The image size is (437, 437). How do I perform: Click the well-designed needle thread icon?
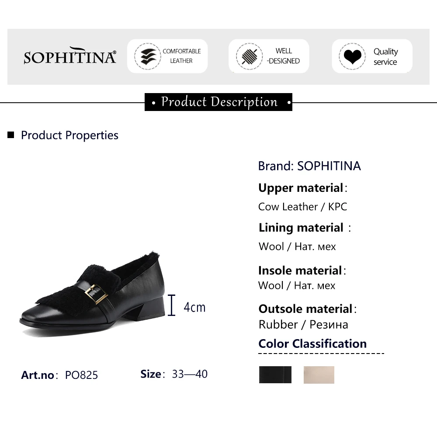[x=249, y=56]
